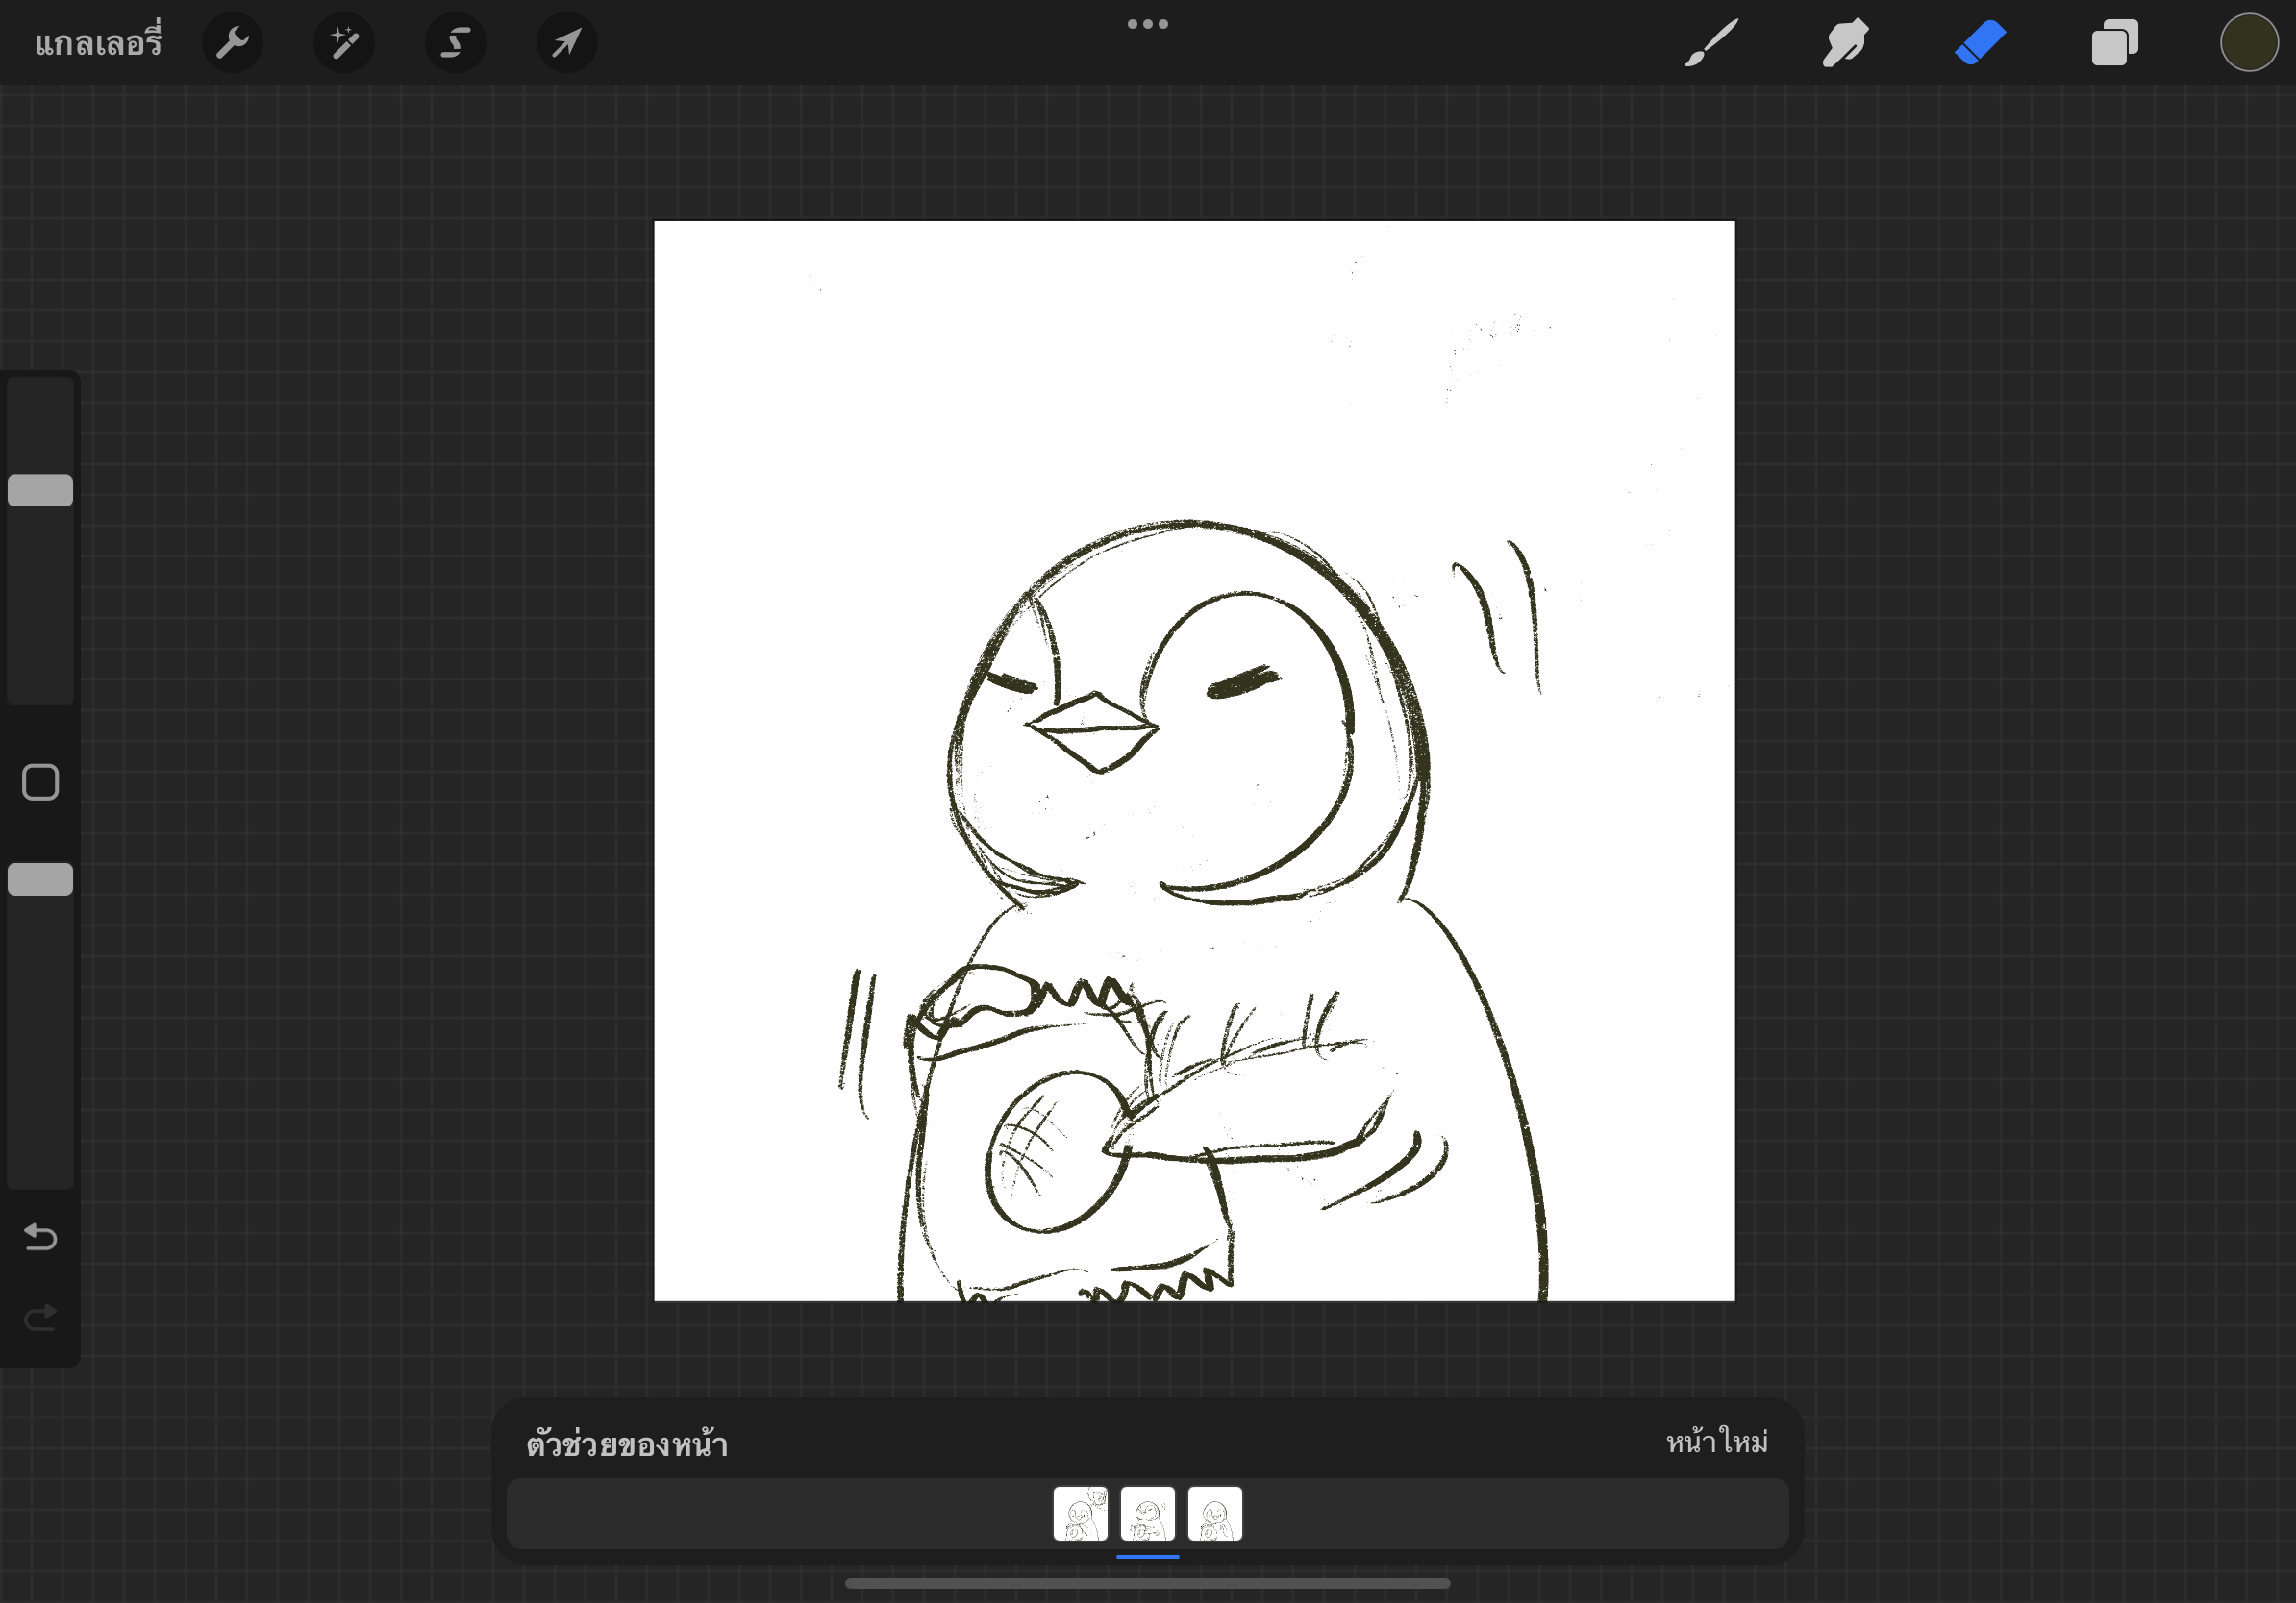
Task: Tap the square modify button in sidebar
Action: (x=40, y=782)
